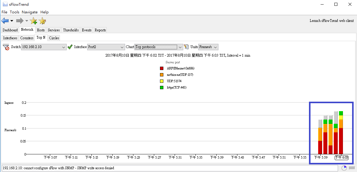
Task: Click the orange netbios-ns legend swatch
Action: [162, 75]
